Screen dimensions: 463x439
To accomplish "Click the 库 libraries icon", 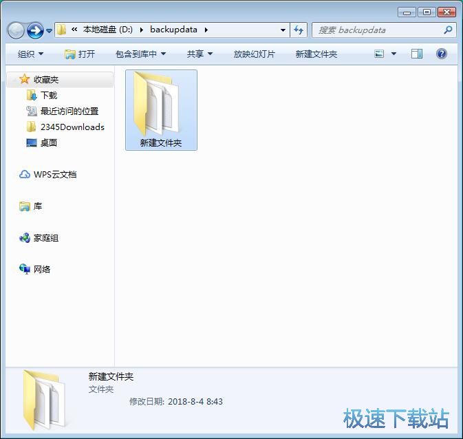I will tap(25, 206).
